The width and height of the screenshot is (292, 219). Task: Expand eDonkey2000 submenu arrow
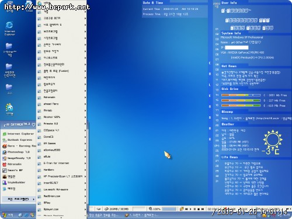point(85,150)
